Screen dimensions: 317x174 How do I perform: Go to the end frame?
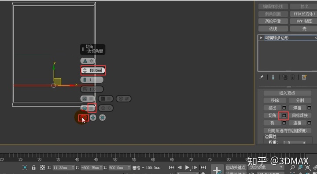(203, 167)
